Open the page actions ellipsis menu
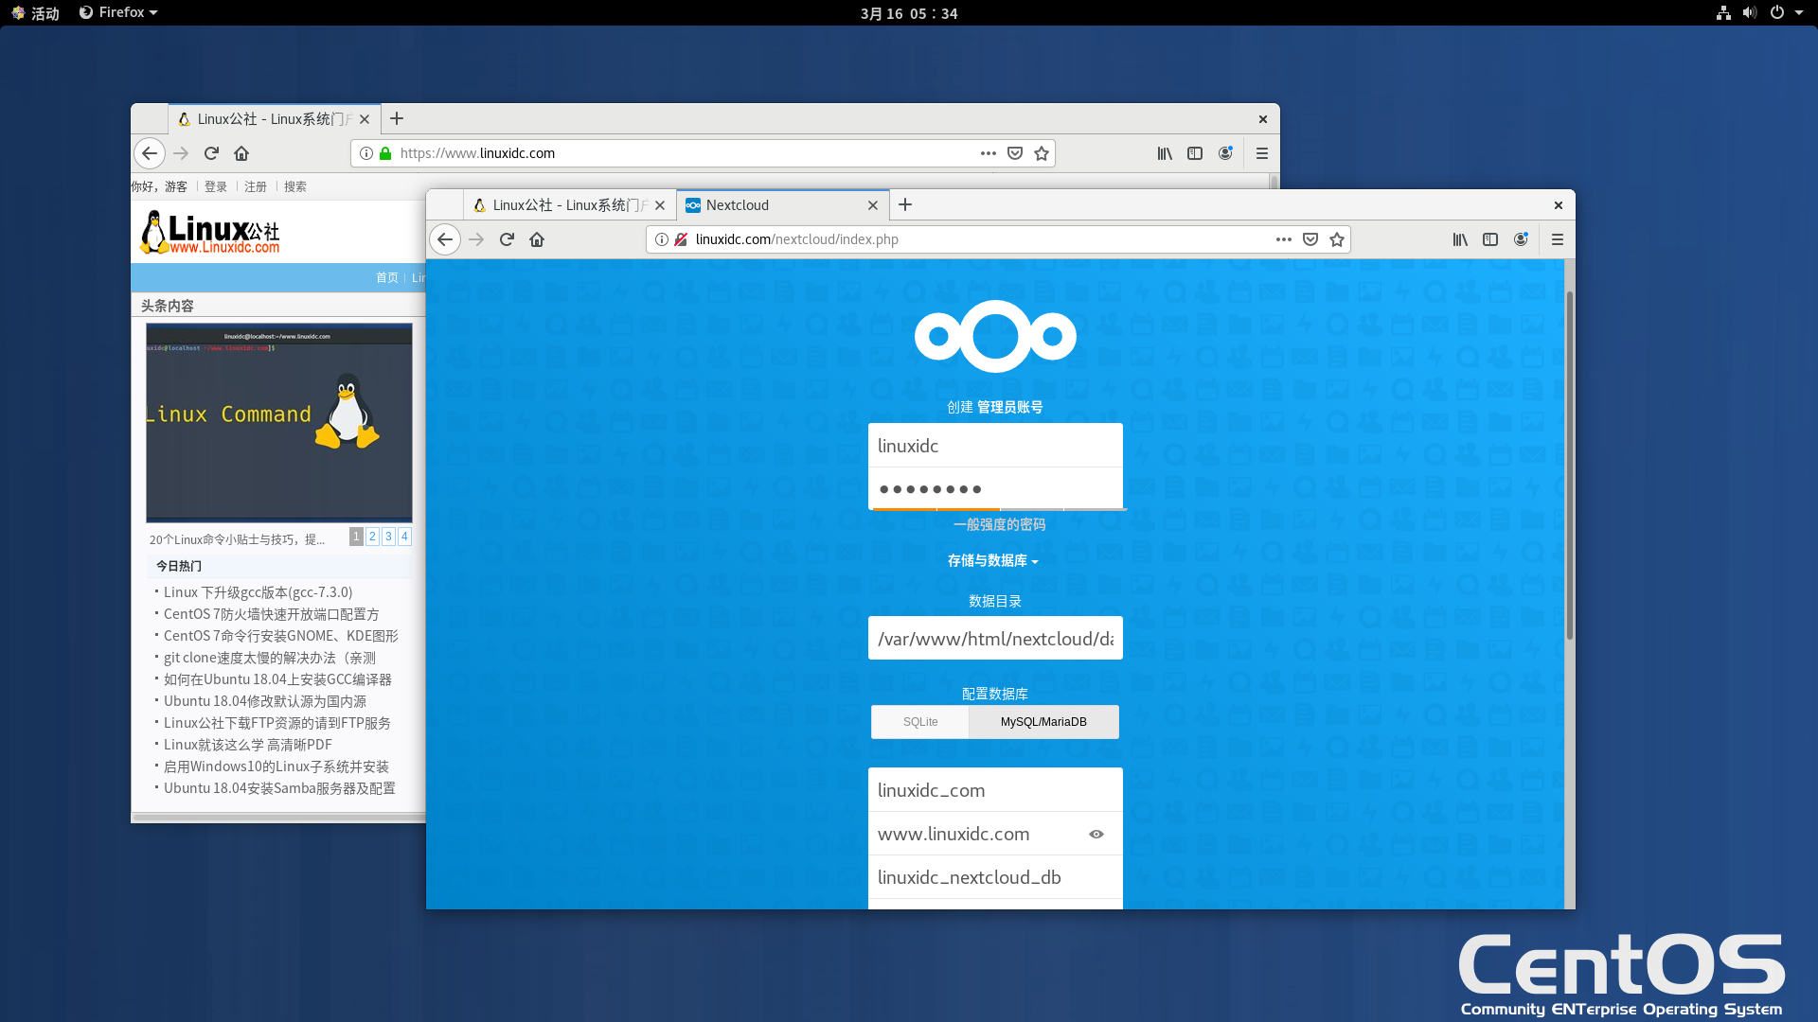 click(x=1284, y=239)
